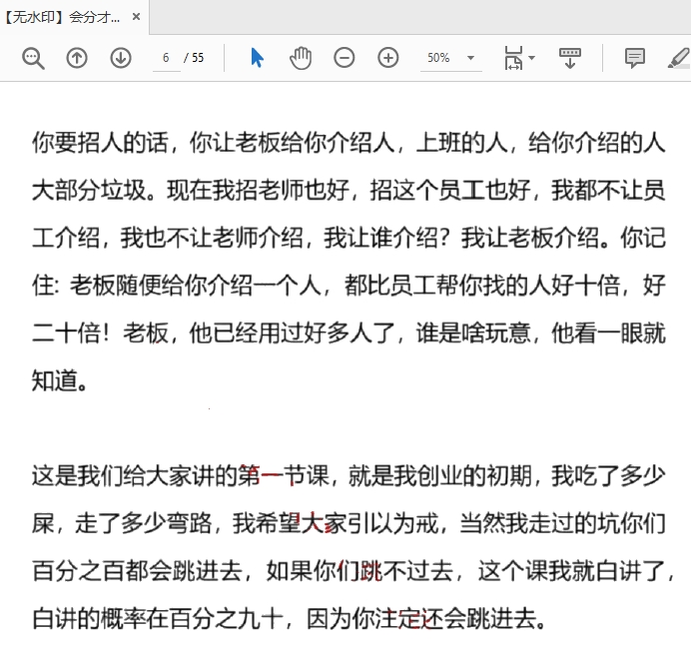The width and height of the screenshot is (691, 651).
Task: Go to previous page with up arrow
Action: click(x=77, y=58)
